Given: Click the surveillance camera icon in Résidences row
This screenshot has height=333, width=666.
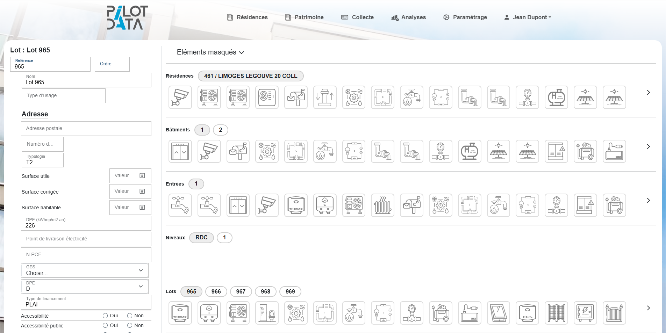Looking at the screenshot, I should 180,97.
